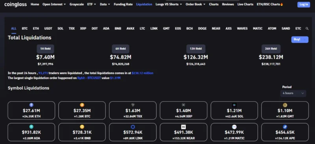Select the 1H Rekt button
The height and width of the screenshot is (144, 315).
45,49
